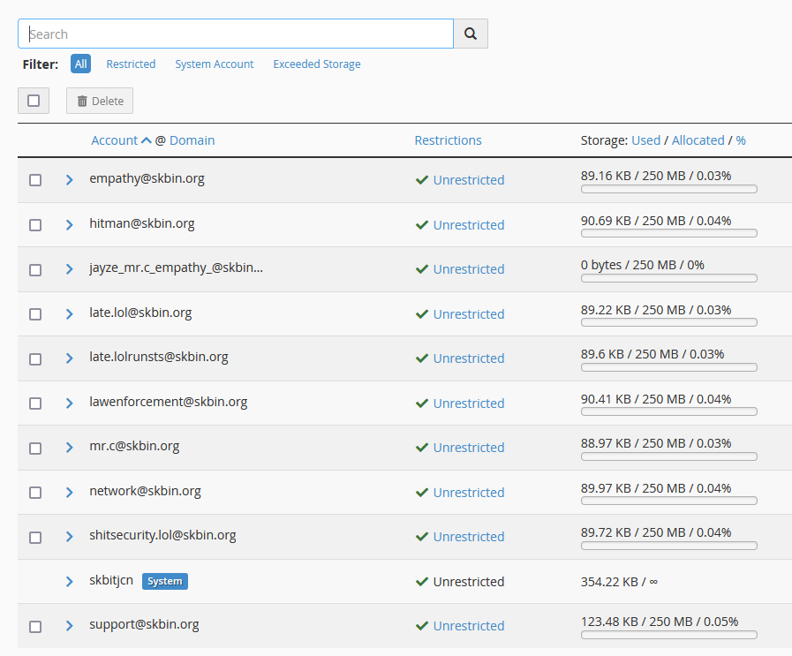
Task: Check the box for hitman@skbin.org
Action: pyautogui.click(x=35, y=225)
